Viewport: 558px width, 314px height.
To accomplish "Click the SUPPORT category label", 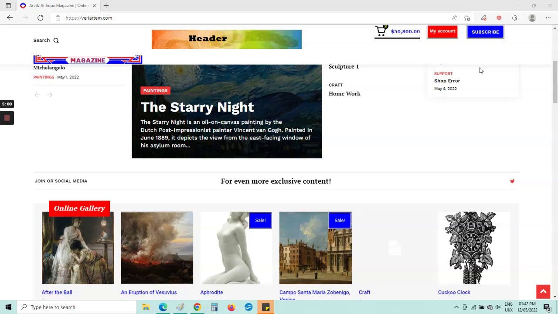I will pyautogui.click(x=443, y=74).
